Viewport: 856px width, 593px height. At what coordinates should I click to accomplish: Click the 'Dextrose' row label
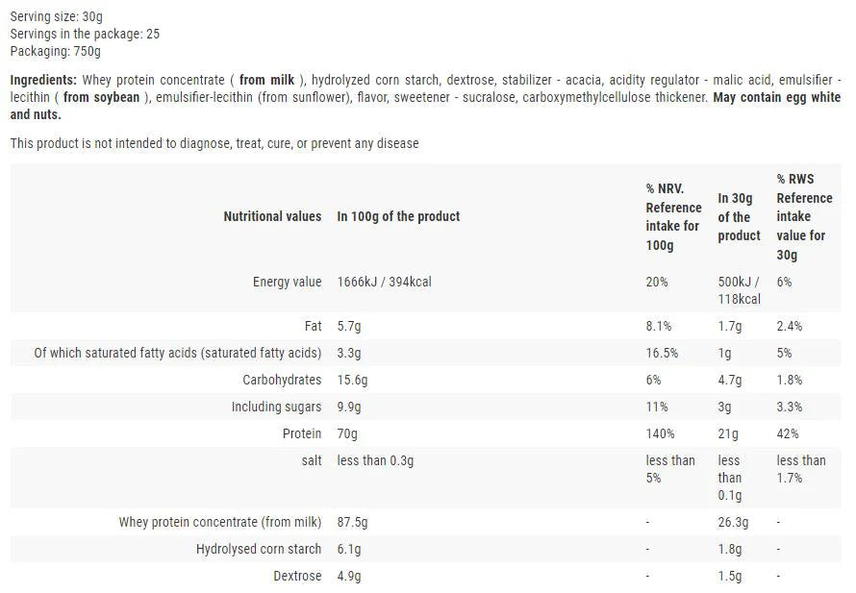[x=297, y=576]
